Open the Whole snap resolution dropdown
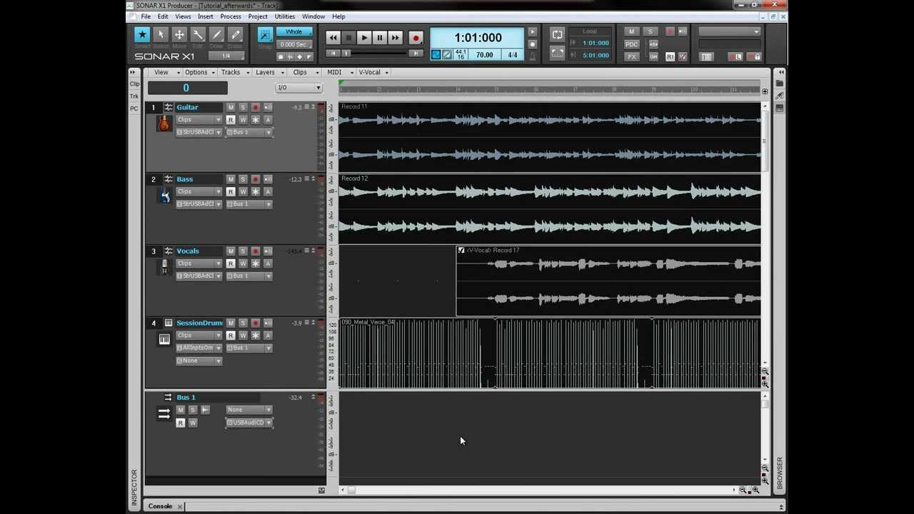The image size is (914, 514). click(x=294, y=32)
